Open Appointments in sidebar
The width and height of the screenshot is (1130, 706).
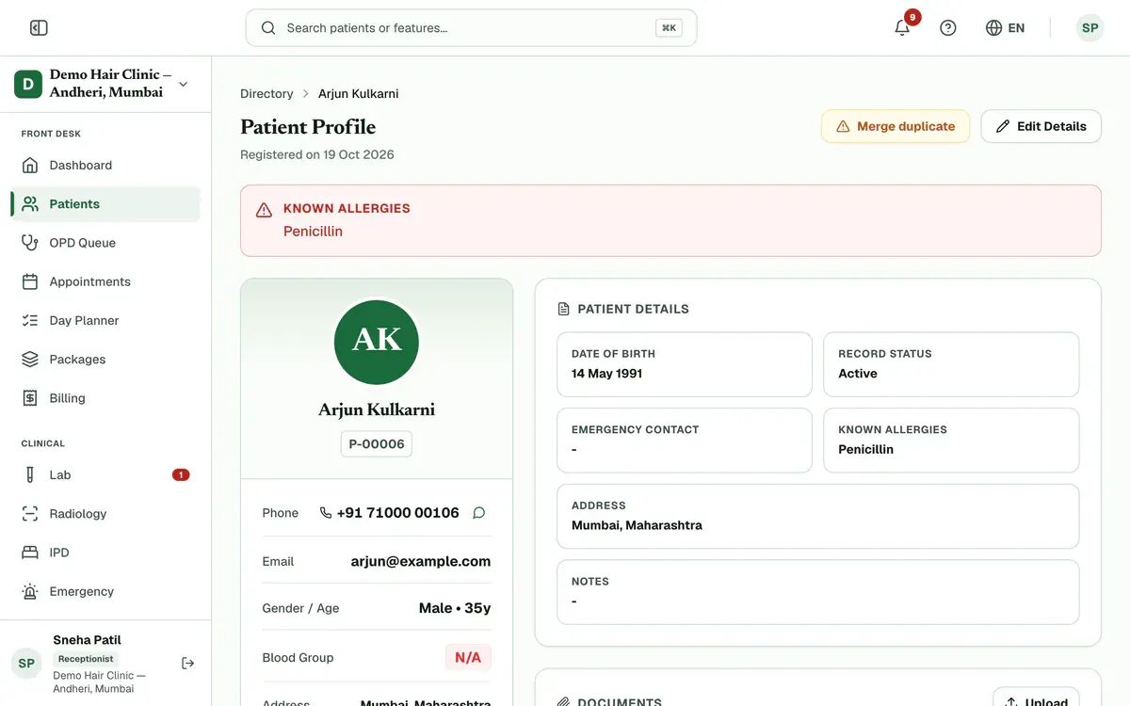(x=105, y=281)
